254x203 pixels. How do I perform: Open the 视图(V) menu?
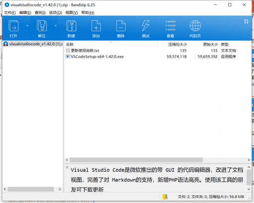(71, 13)
